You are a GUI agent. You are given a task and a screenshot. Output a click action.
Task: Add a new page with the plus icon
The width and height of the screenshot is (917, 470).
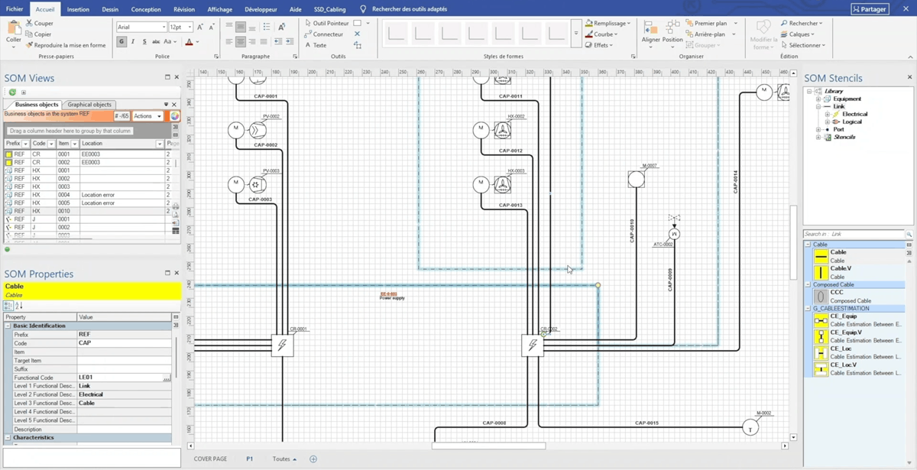pyautogui.click(x=313, y=459)
